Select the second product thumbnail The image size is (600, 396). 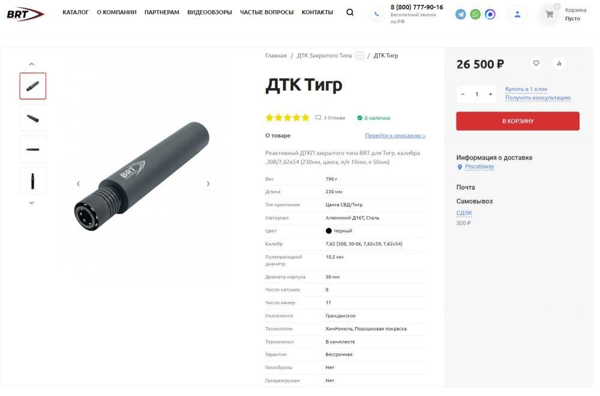click(x=33, y=118)
